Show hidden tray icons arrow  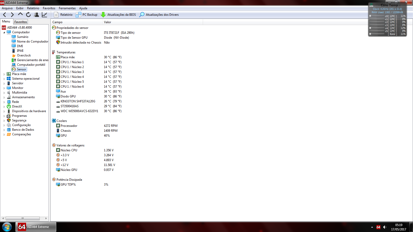click(x=372, y=227)
